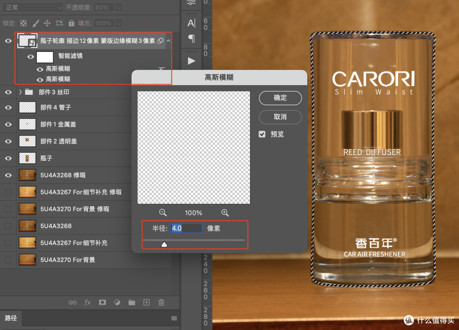
Task: Click the lock all padlock icon
Action: click(x=71, y=23)
